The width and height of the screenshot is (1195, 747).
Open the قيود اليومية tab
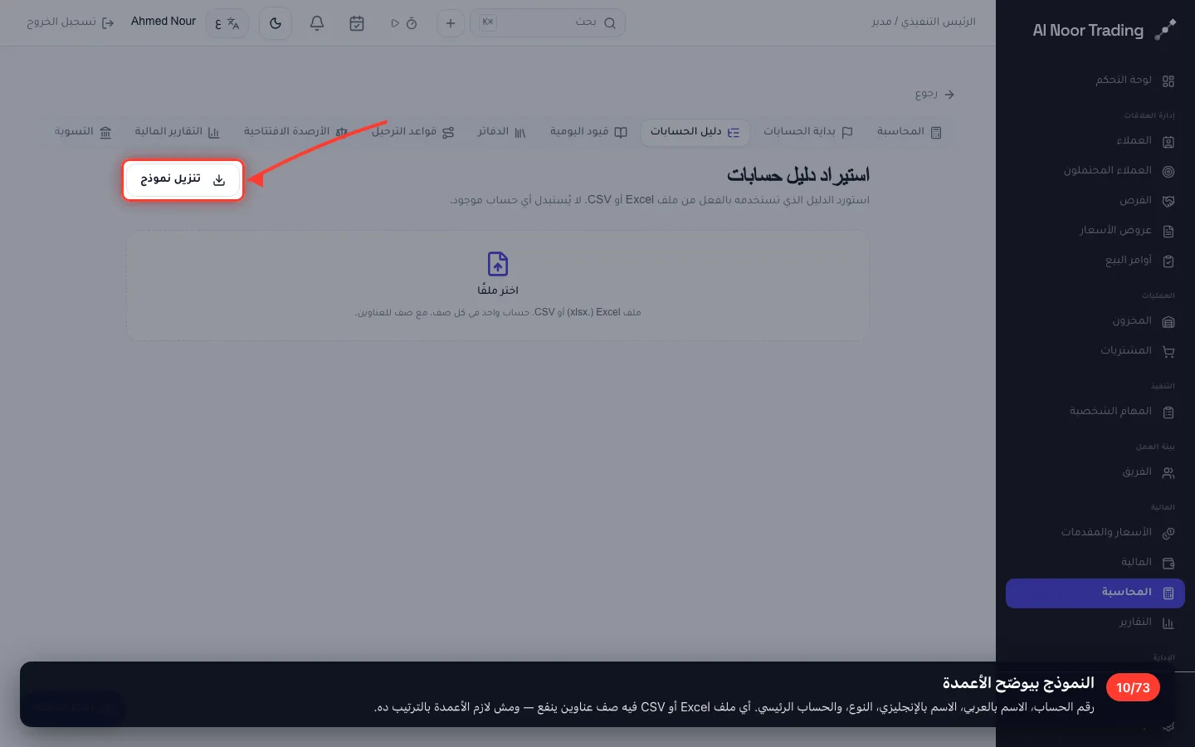tap(588, 132)
